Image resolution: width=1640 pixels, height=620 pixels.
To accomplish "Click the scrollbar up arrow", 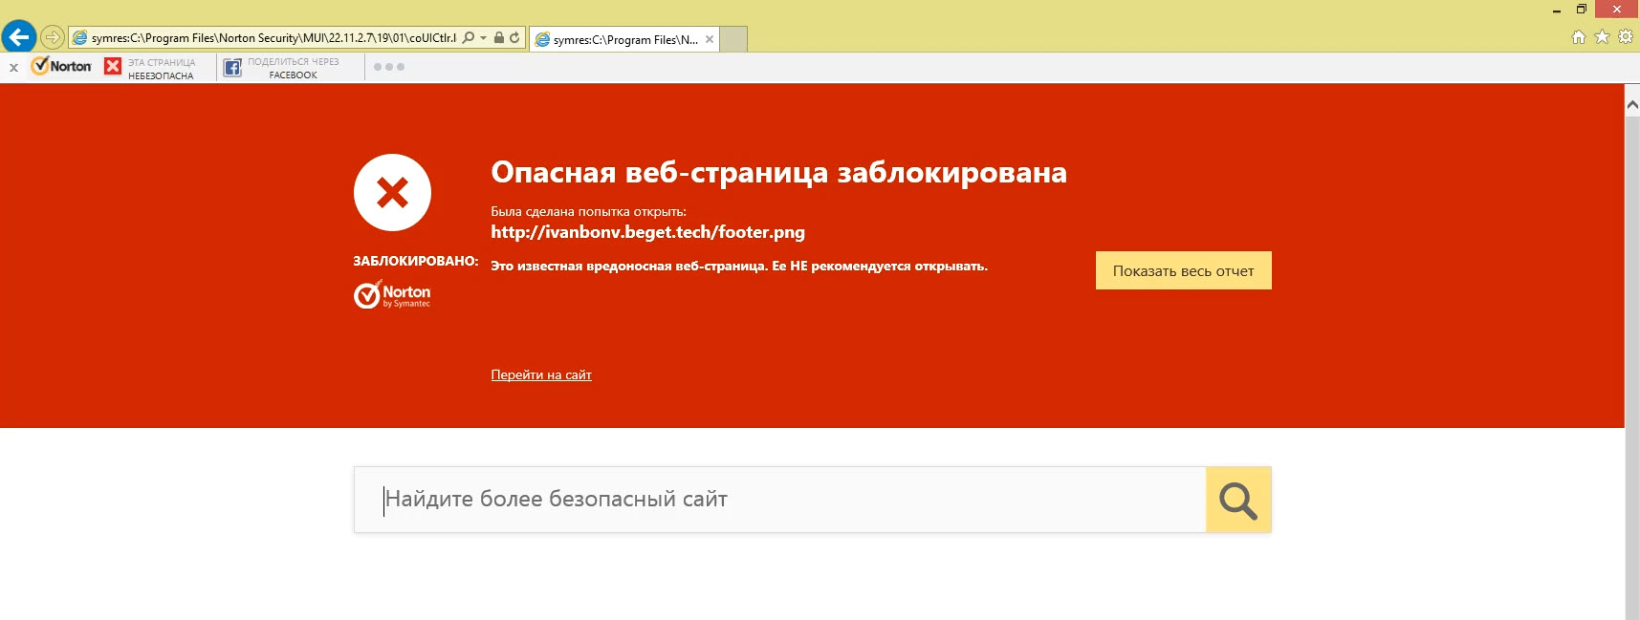I will [1632, 104].
